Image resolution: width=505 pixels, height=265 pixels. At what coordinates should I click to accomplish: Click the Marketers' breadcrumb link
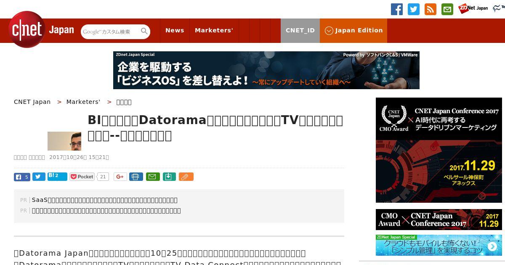click(x=83, y=102)
